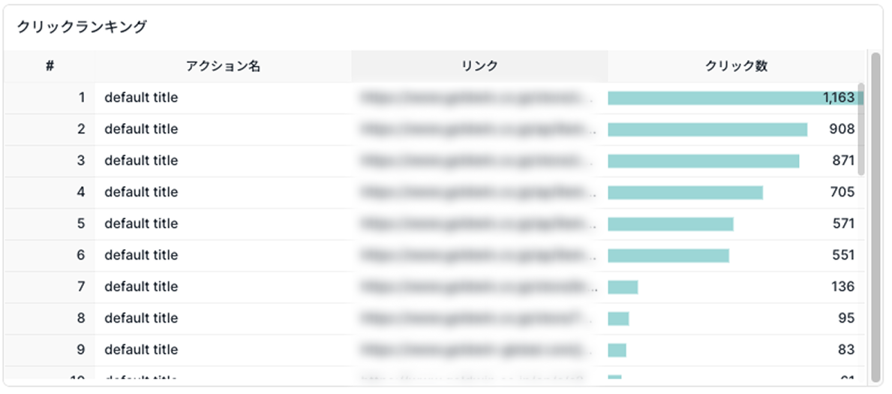Image resolution: width=892 pixels, height=394 pixels.
Task: Click the outer panel vertical scrollbar
Action: [x=875, y=218]
